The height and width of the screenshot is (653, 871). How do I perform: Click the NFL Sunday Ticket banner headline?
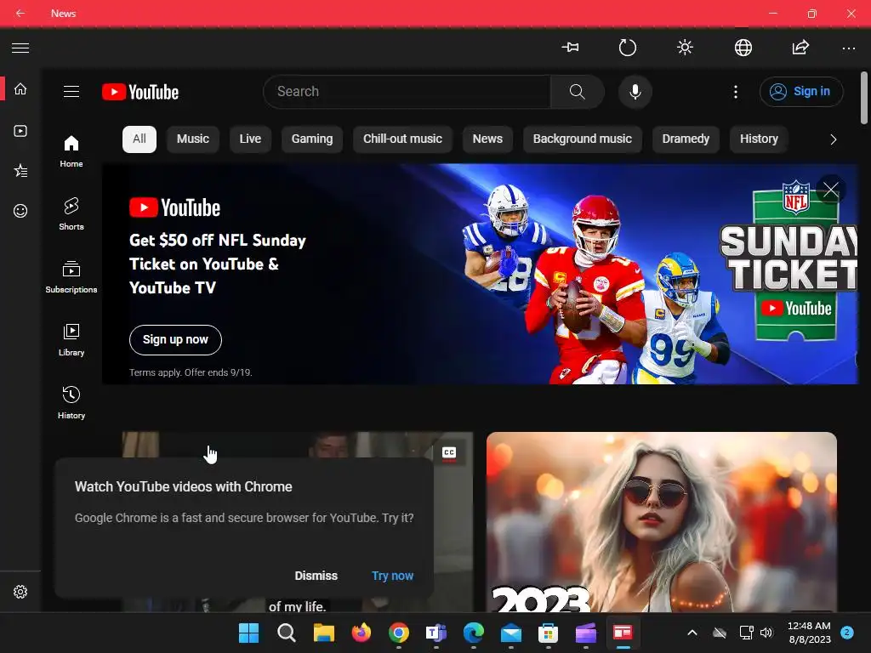click(x=218, y=264)
